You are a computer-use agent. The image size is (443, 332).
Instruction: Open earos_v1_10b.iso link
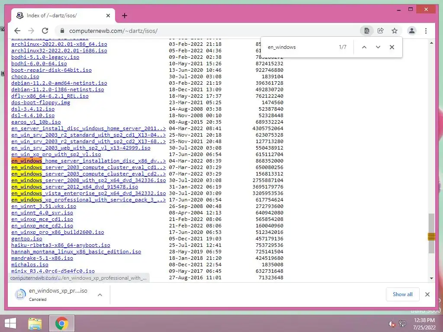(36, 122)
